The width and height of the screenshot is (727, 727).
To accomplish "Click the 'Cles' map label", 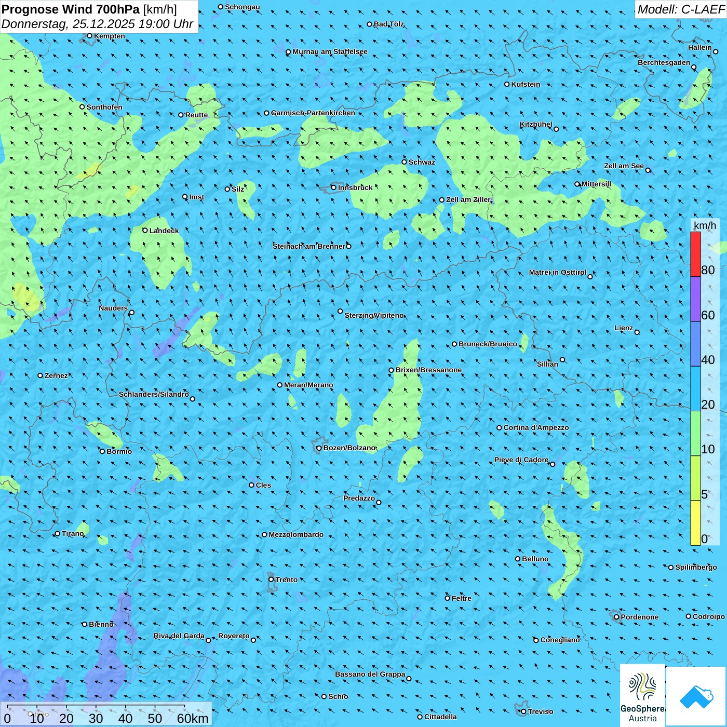I will [263, 485].
